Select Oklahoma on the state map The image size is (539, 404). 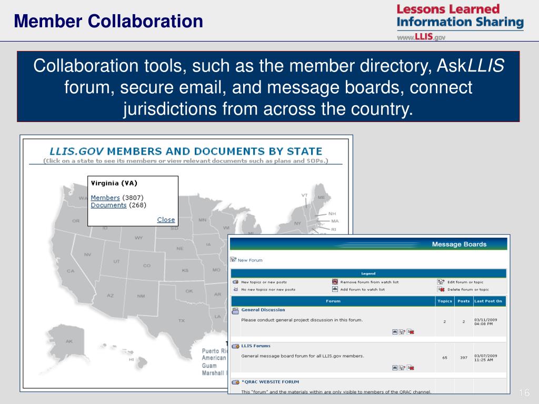[189, 291]
